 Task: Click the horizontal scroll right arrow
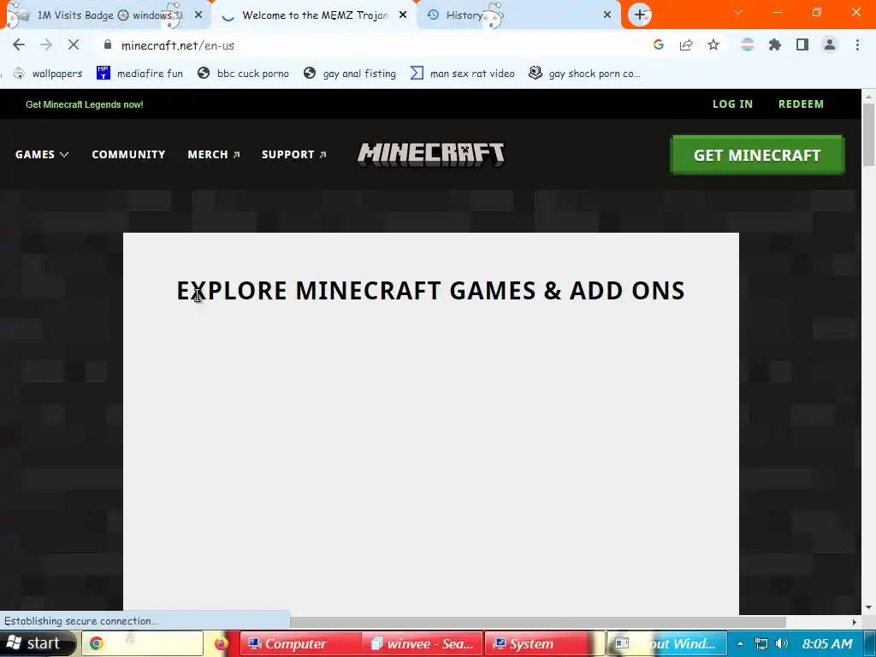855,622
